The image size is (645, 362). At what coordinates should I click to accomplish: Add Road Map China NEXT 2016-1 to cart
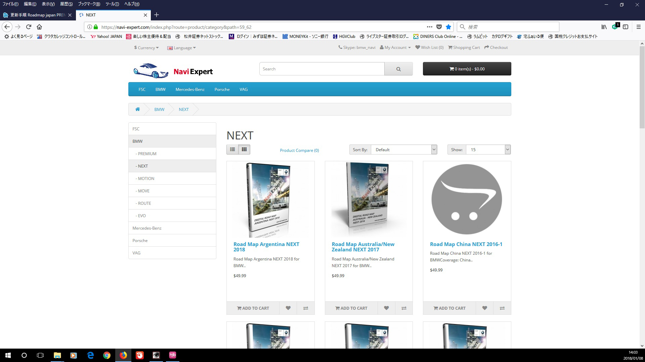click(x=449, y=308)
